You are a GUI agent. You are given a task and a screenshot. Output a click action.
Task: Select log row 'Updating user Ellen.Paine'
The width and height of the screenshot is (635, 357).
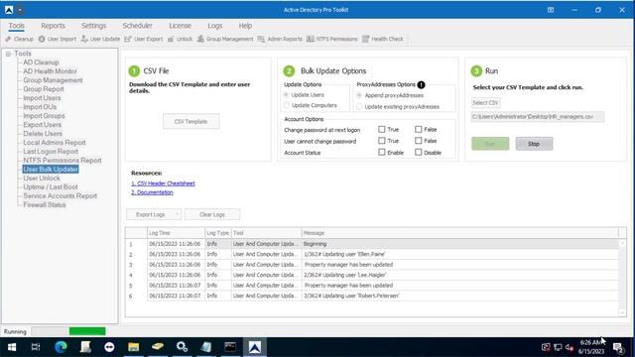tap(372, 254)
